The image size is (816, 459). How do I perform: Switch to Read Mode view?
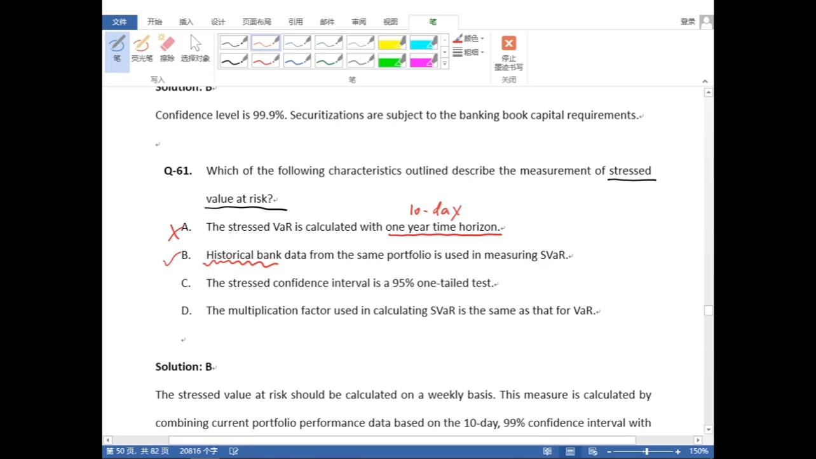pos(547,451)
